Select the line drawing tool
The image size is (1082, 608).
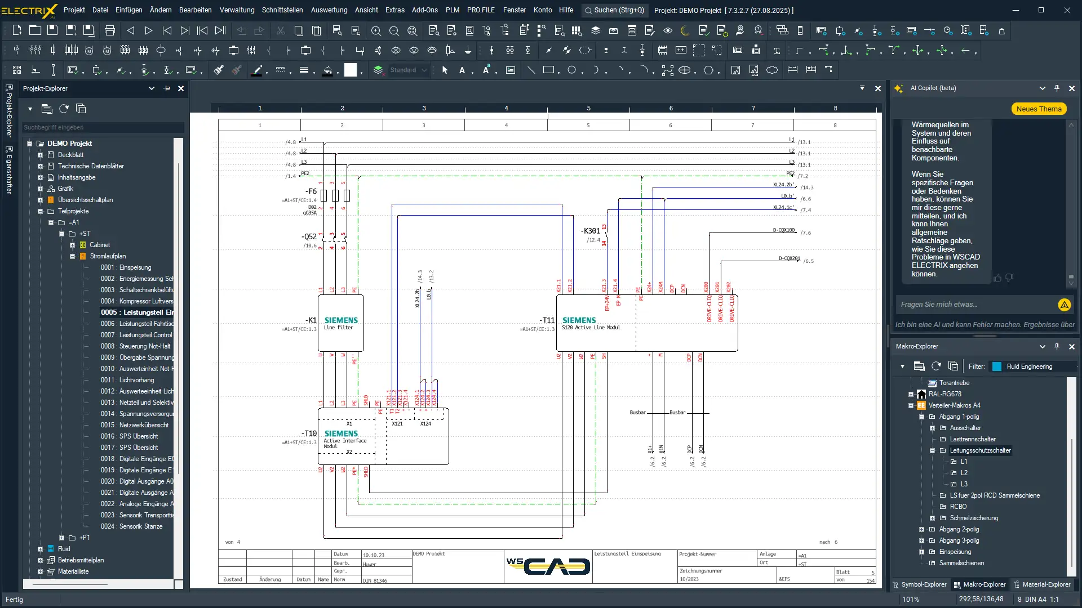[x=531, y=70]
